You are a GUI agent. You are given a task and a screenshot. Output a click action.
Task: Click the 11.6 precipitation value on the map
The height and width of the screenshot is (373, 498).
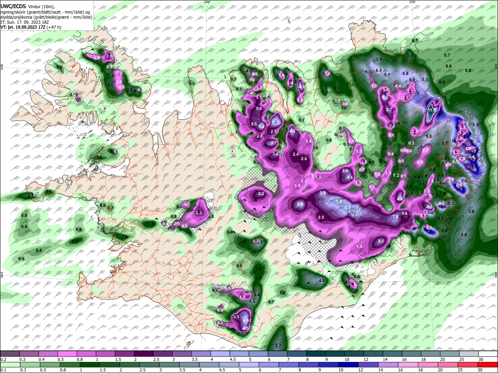pos(432,110)
